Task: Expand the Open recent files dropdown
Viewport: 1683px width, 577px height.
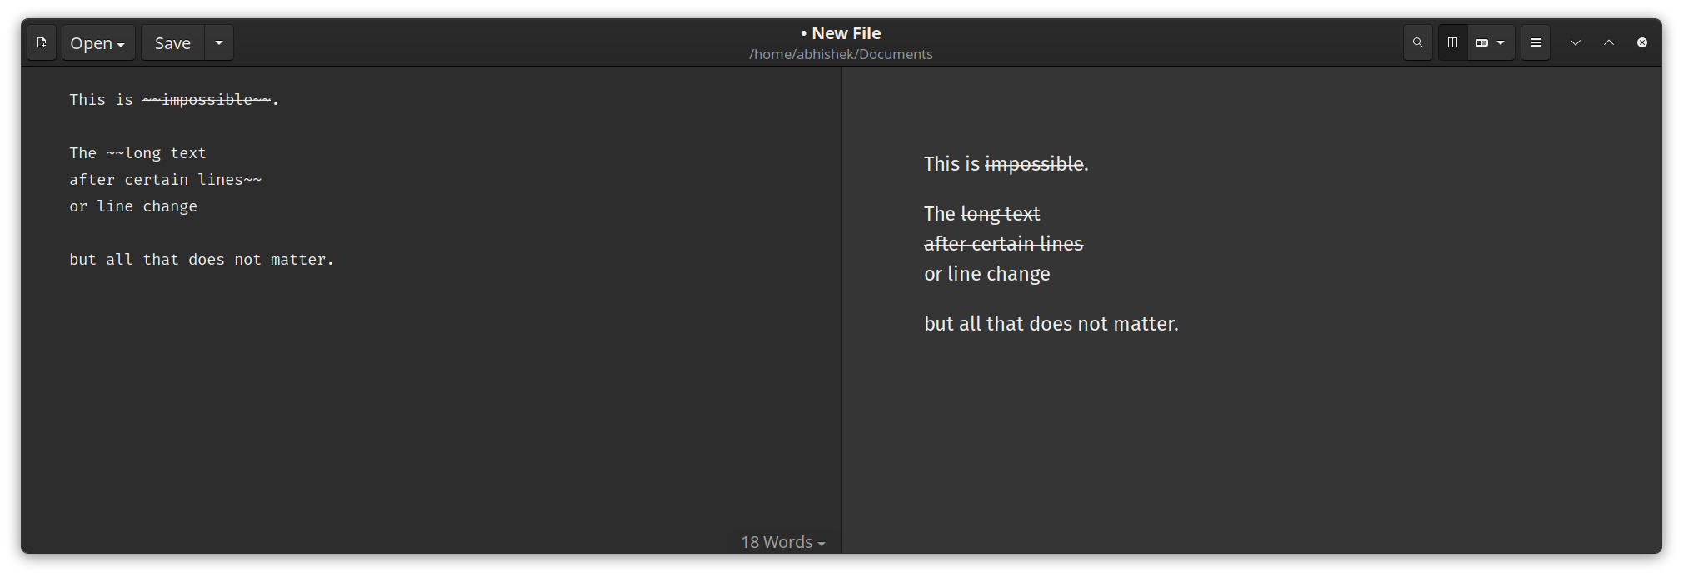Action: pos(122,42)
